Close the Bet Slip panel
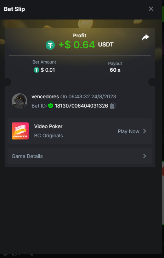The image size is (164, 258). (151, 9)
